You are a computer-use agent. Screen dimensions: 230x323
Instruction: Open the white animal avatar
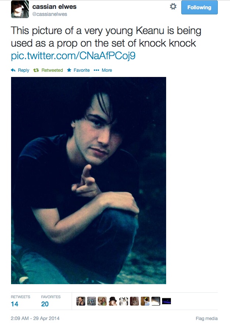coord(124,301)
